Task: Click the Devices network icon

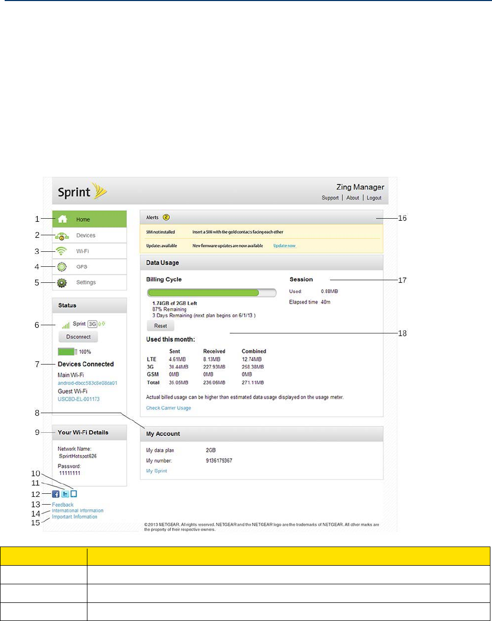Action: [x=63, y=236]
